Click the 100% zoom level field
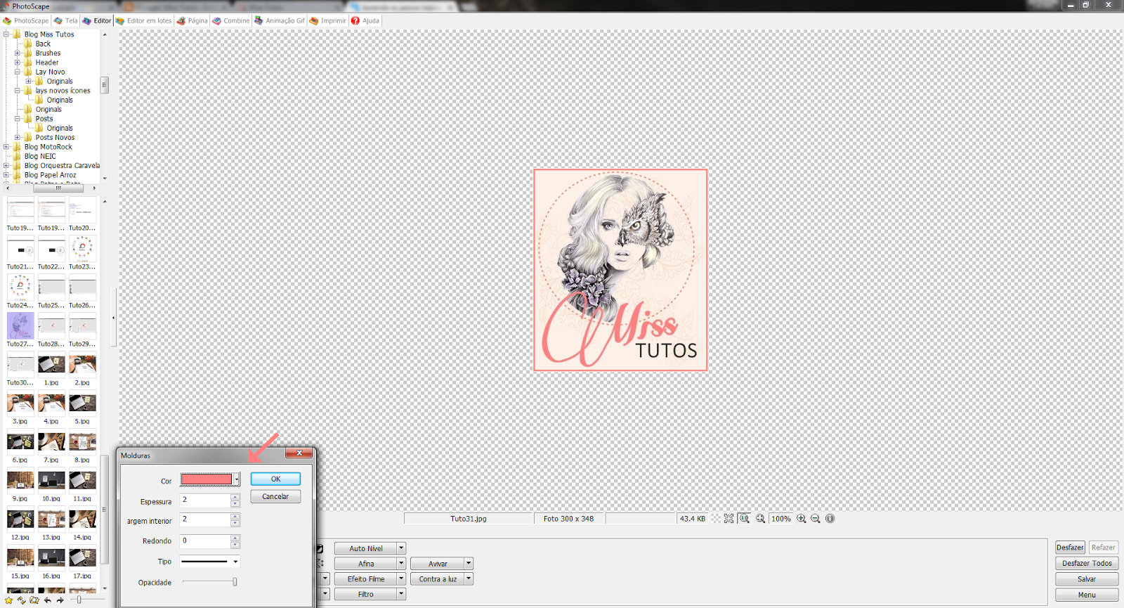This screenshot has height=608, width=1124. 780,519
